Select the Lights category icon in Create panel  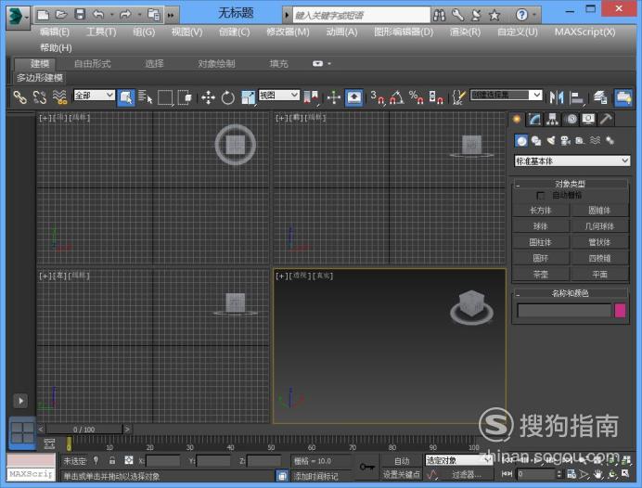point(551,141)
